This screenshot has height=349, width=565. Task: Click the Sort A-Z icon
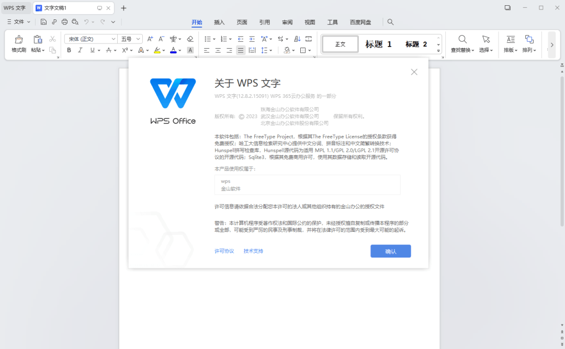(x=297, y=39)
